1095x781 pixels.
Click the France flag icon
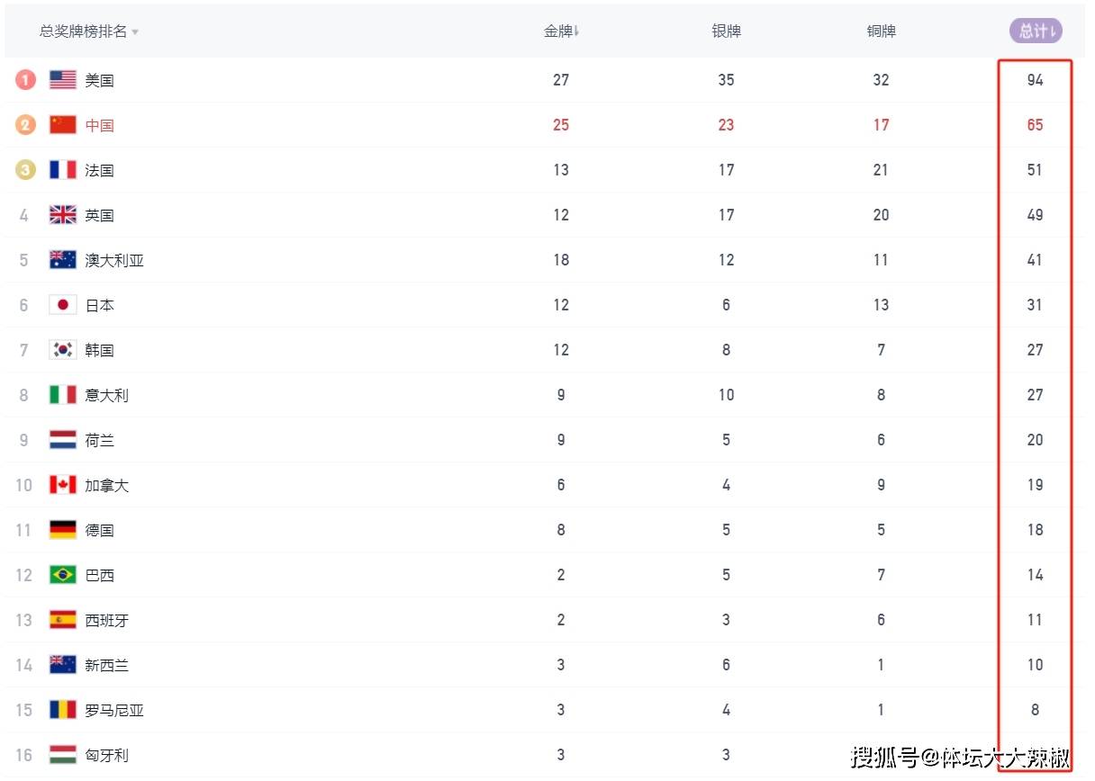click(63, 170)
